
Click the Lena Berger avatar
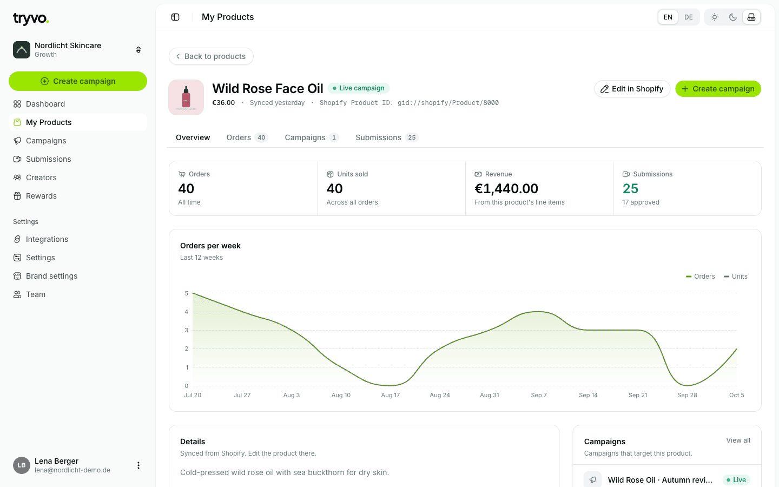[x=22, y=465]
